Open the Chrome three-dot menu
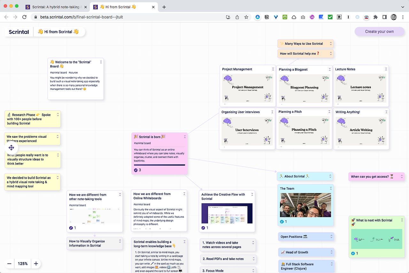This screenshot has height=273, width=409. pyautogui.click(x=403, y=17)
